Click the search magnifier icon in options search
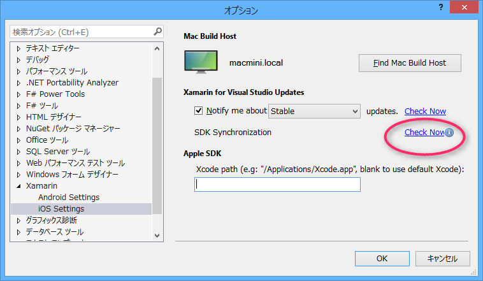The image size is (483, 281). (157, 31)
